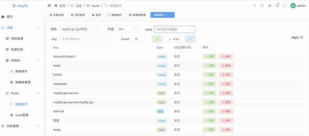
Task: Click the scan button
Action: (x=174, y=39)
